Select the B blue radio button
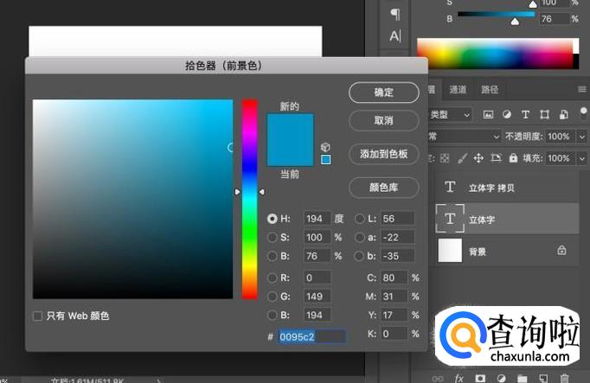The height and width of the screenshot is (383, 590). pos(272,315)
